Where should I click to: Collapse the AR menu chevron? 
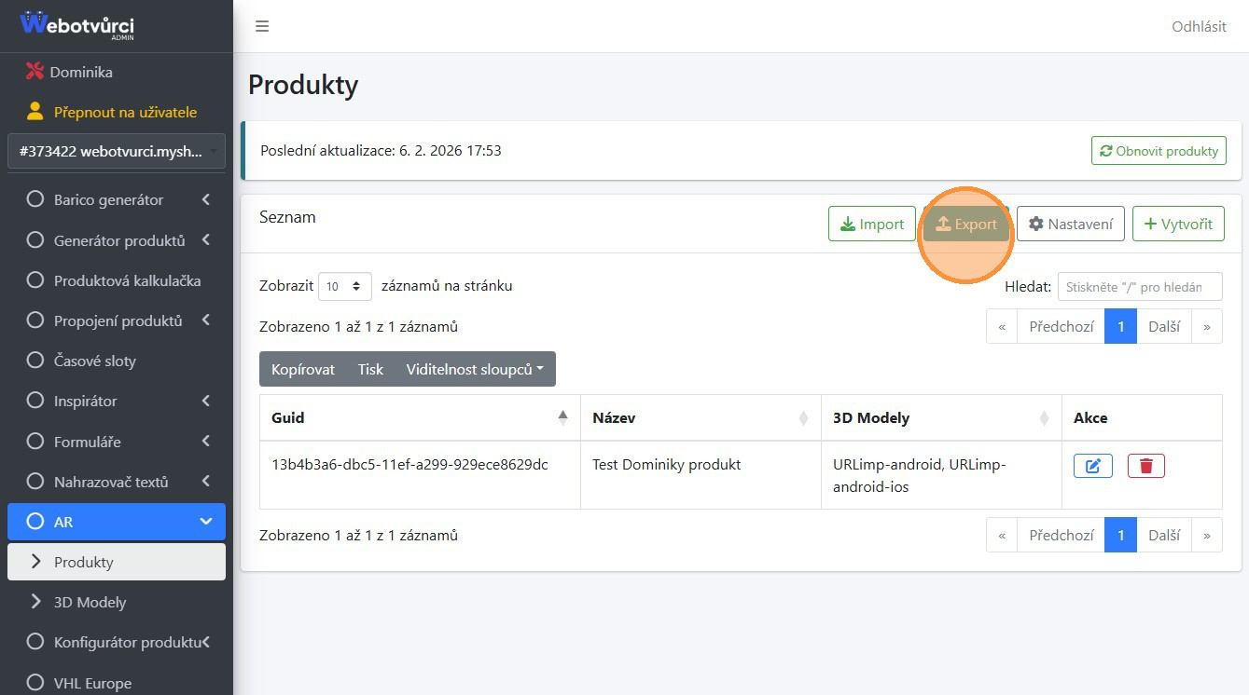click(x=206, y=522)
